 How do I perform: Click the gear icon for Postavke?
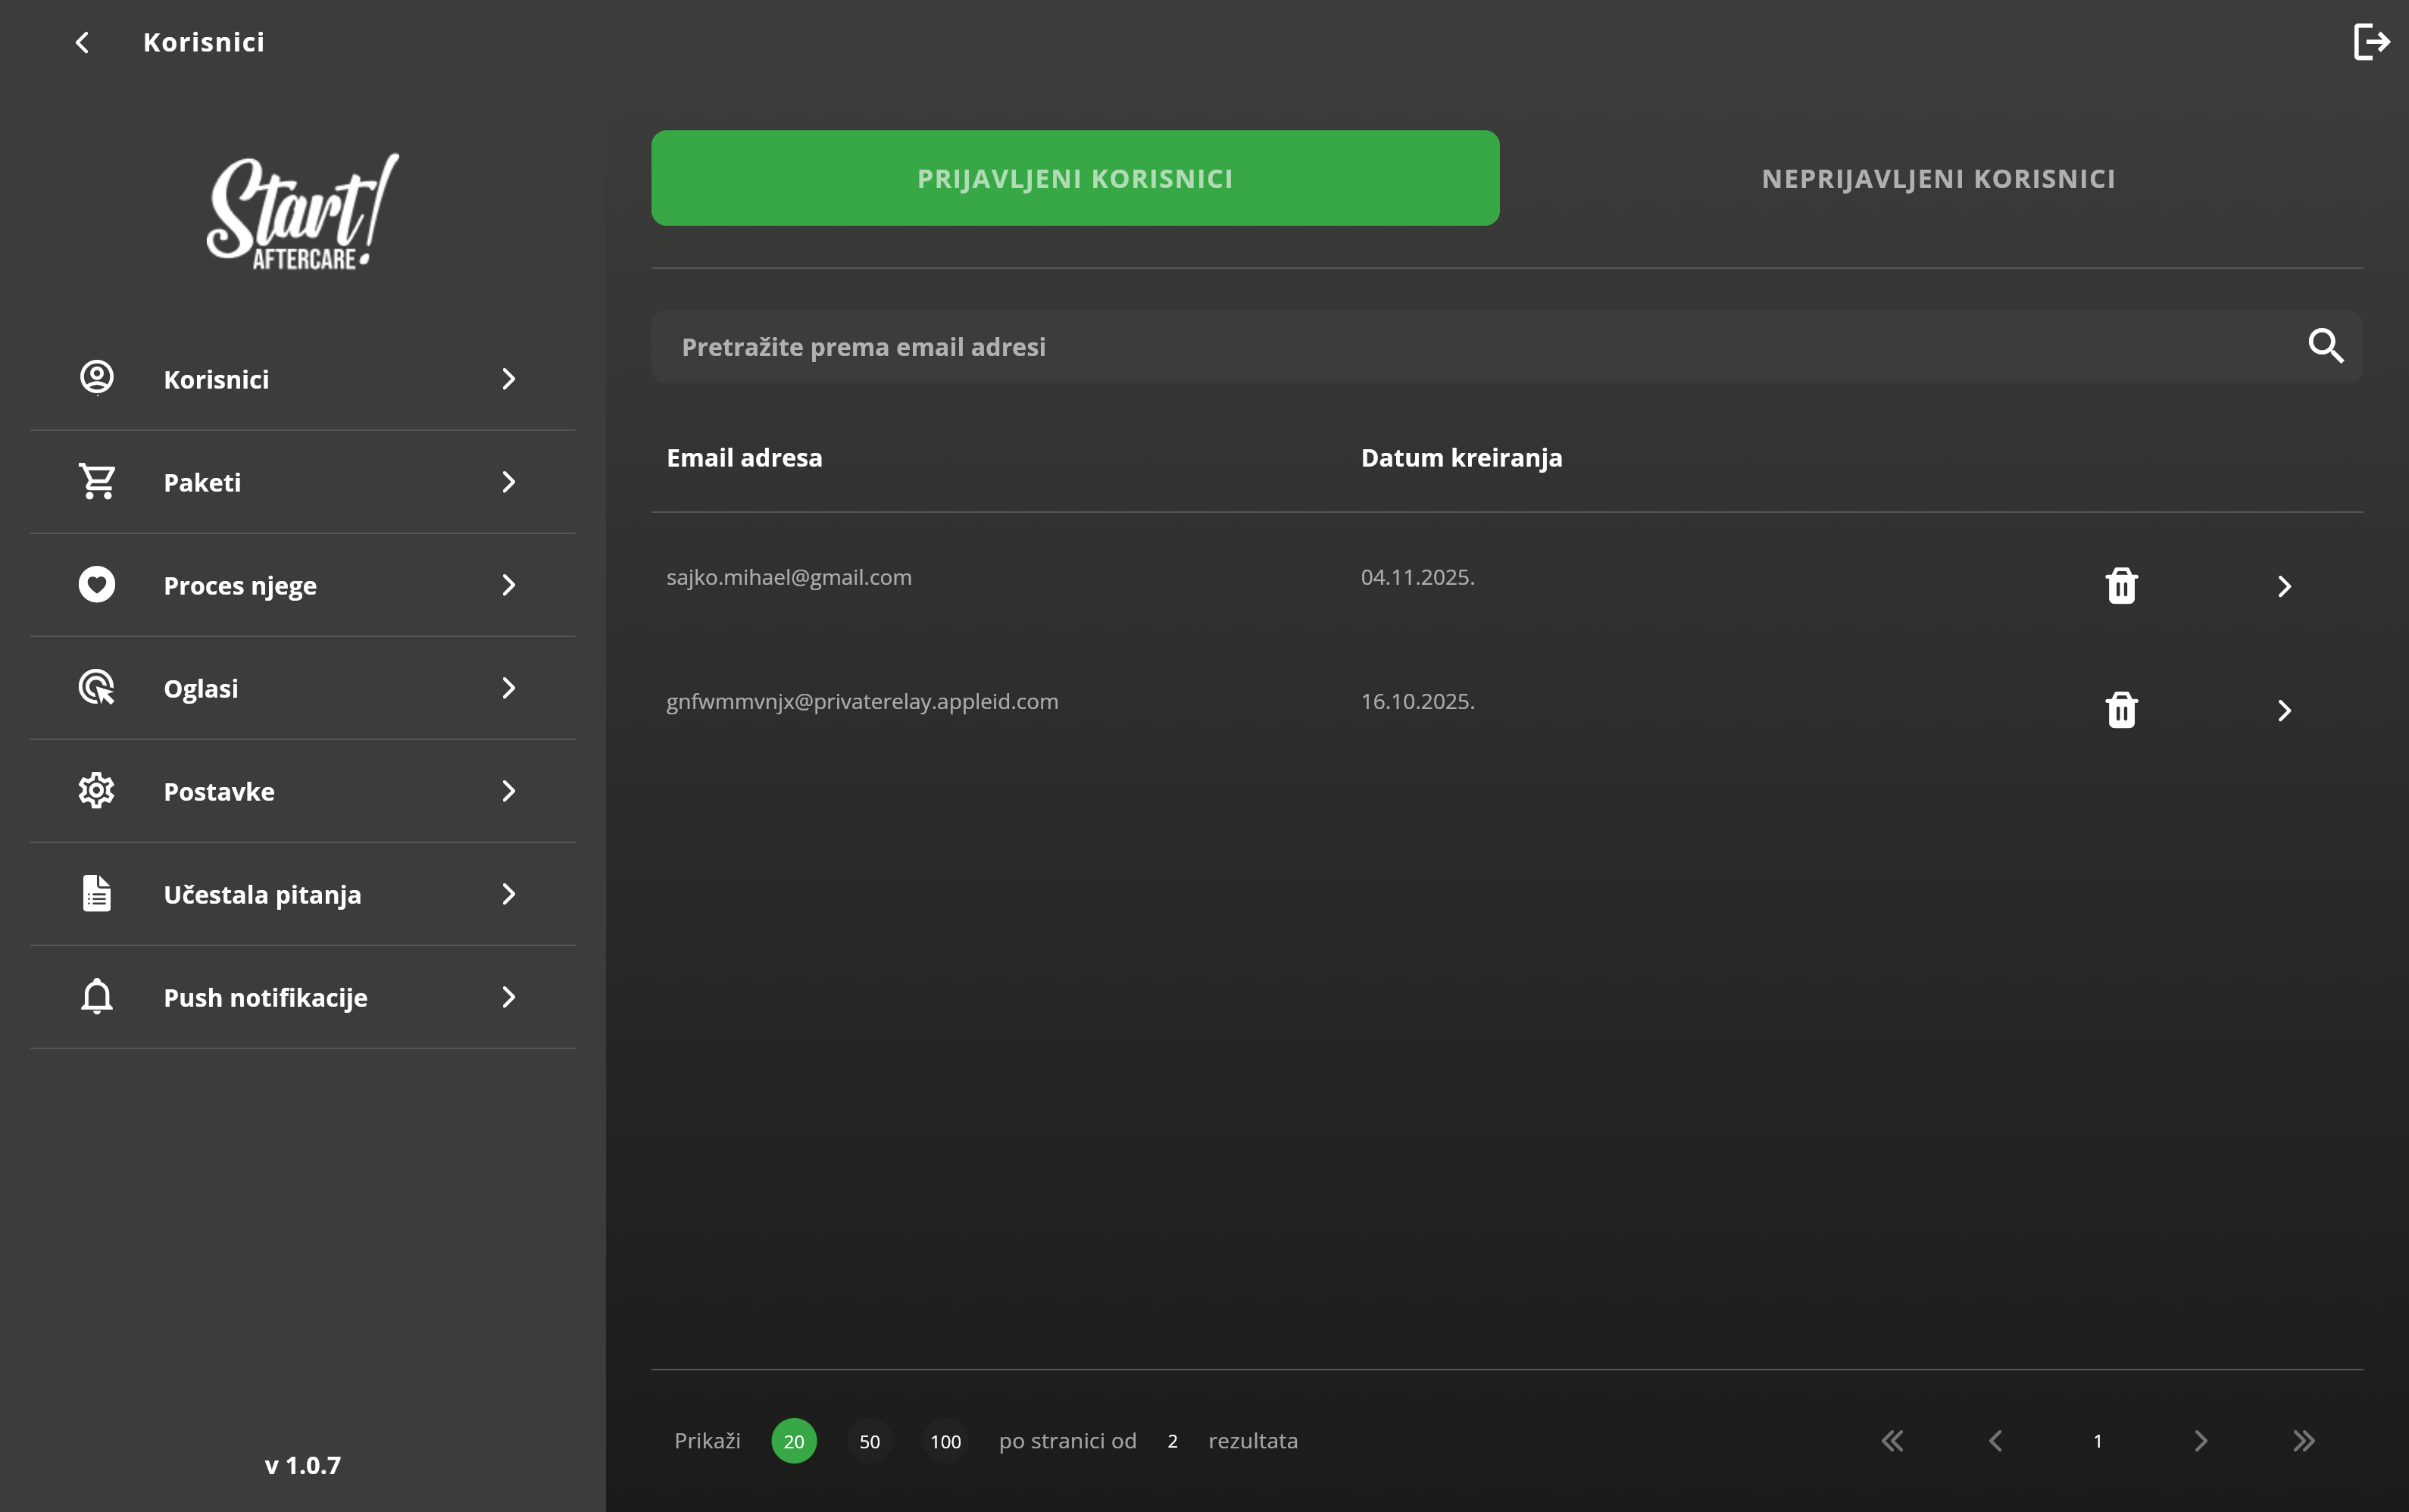[97, 791]
